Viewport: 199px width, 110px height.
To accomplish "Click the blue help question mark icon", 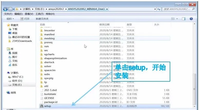I will tap(191, 19).
